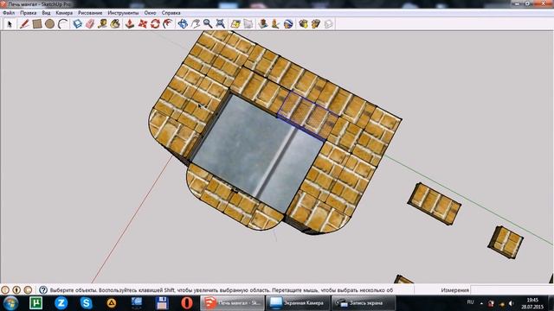This screenshot has height=311, width=554.
Task: Choose the Offset tool
Action: 167,24
